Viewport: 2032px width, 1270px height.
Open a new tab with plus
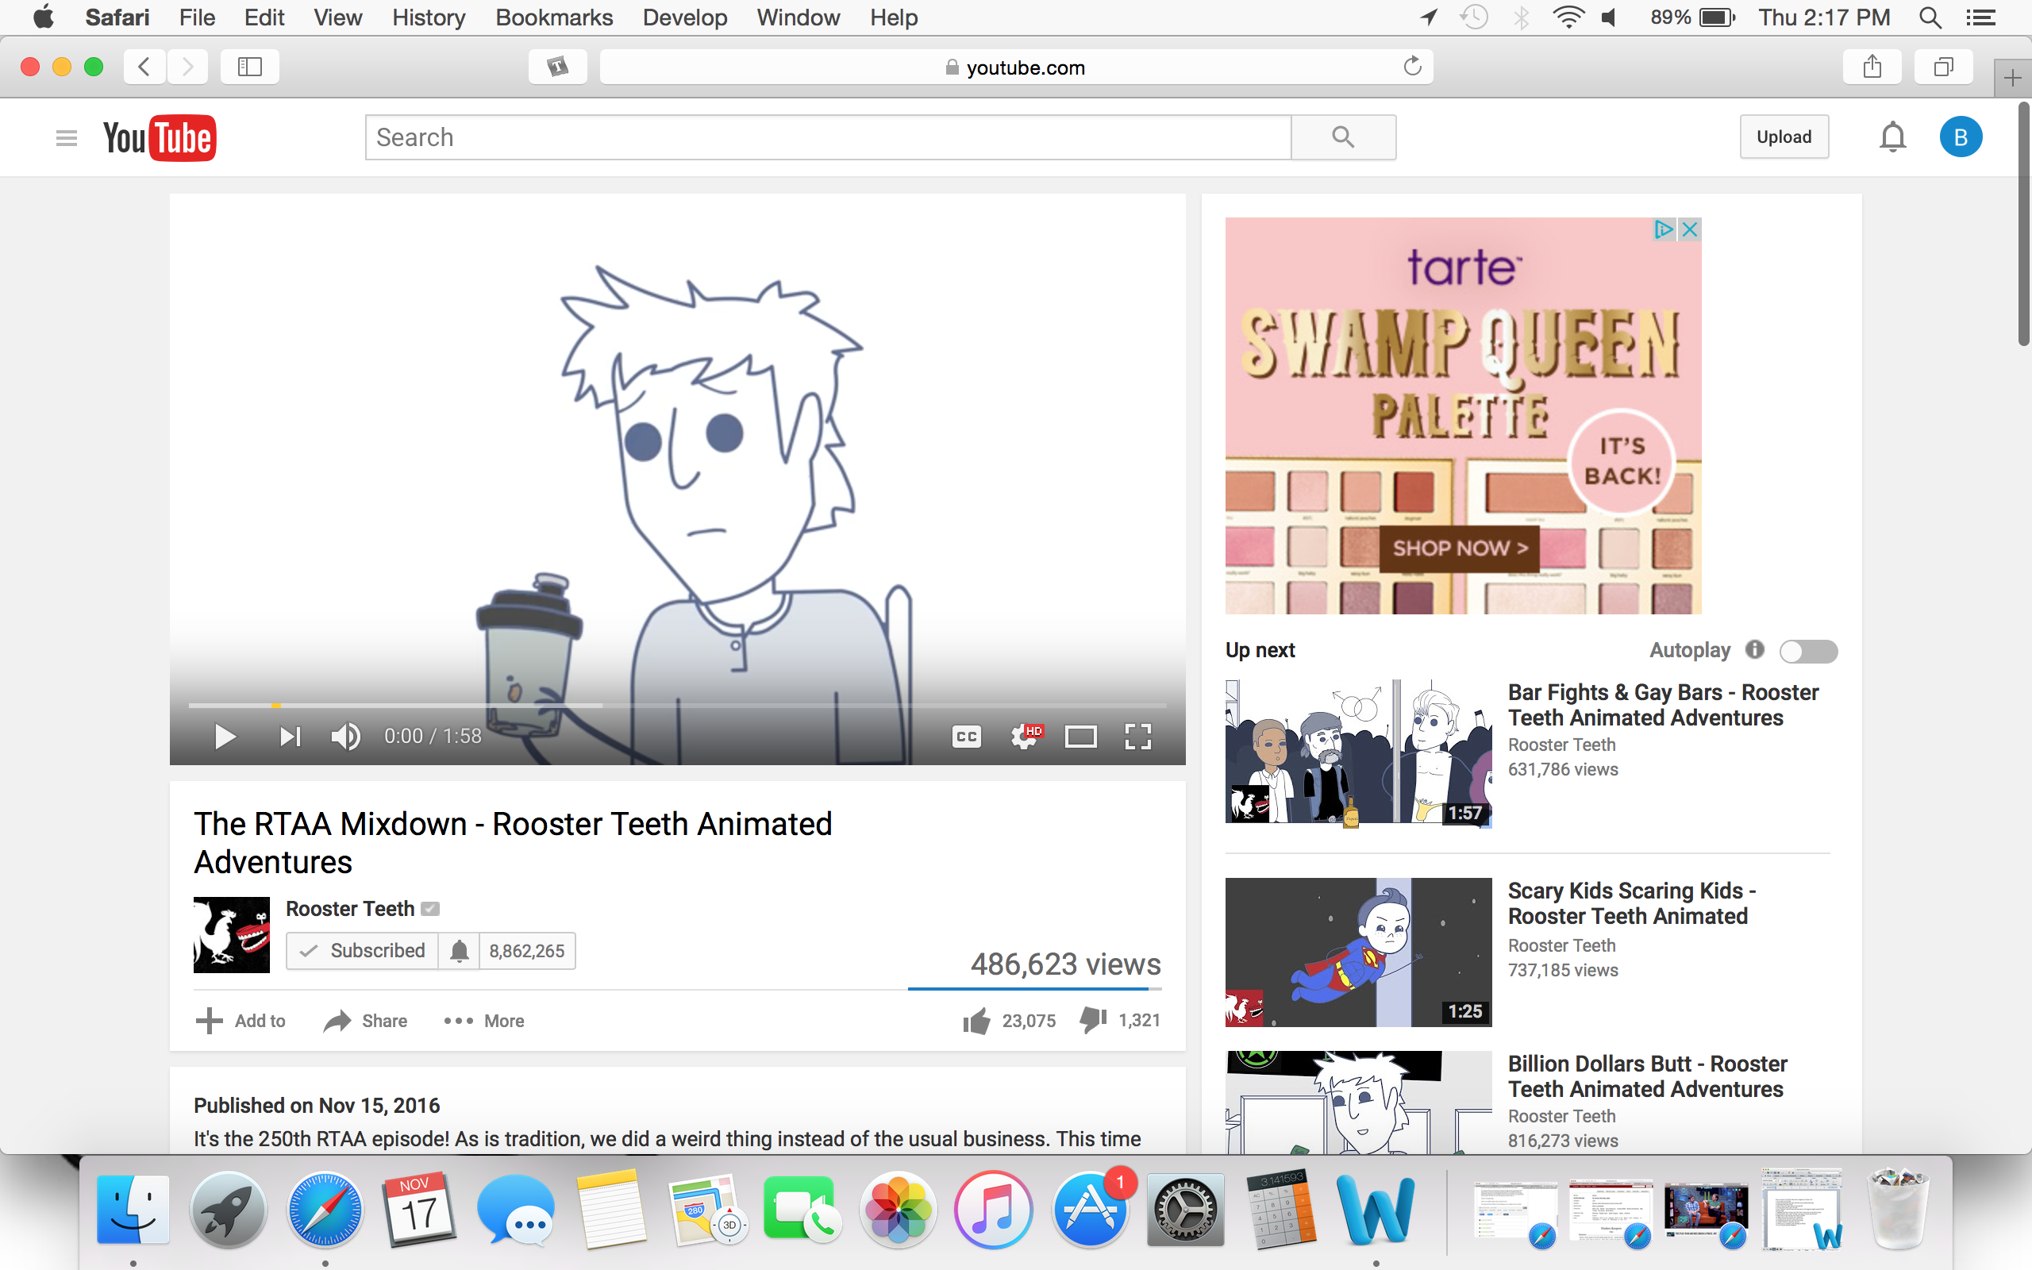click(x=2013, y=79)
